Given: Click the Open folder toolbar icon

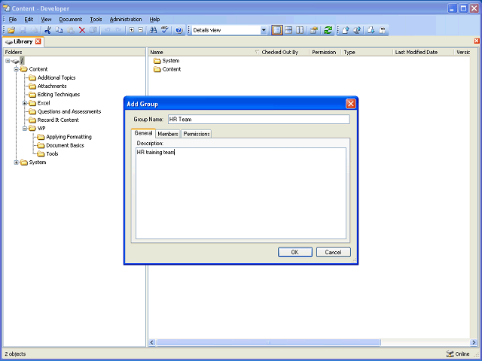Looking at the screenshot, I should point(11,30).
